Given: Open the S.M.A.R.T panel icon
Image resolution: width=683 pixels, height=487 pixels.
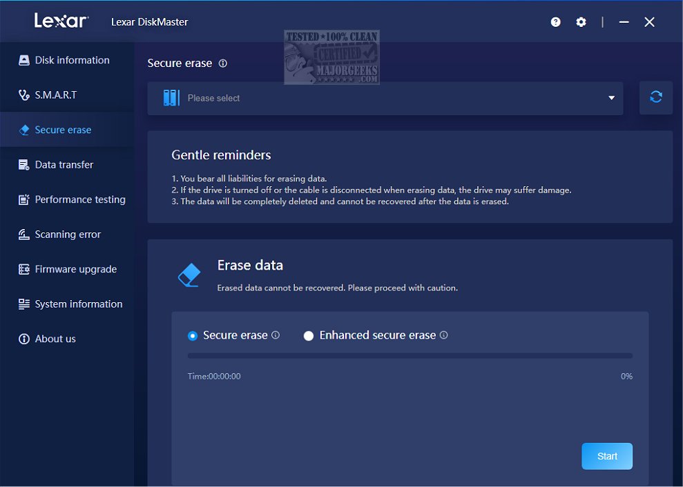Looking at the screenshot, I should [x=23, y=95].
